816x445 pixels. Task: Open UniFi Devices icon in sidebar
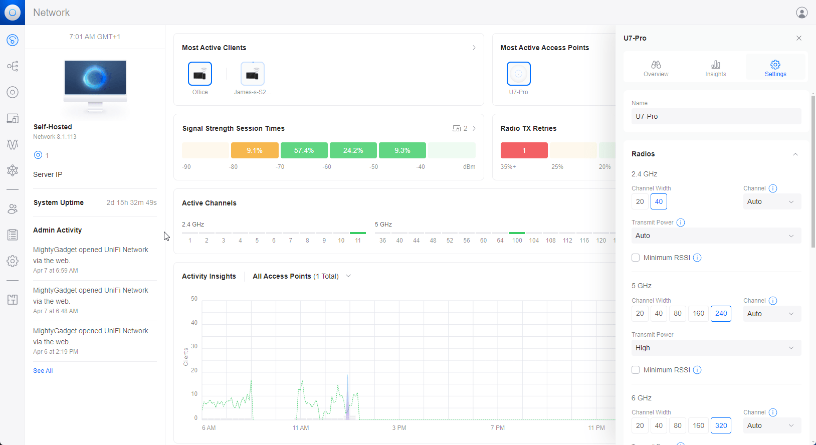point(13,92)
